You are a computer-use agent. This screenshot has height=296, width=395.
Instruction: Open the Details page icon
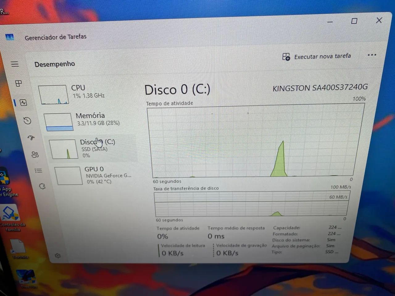[39, 171]
